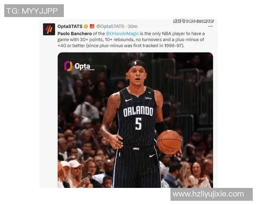
Task: Click the jersey number 5
Action: tap(138, 124)
